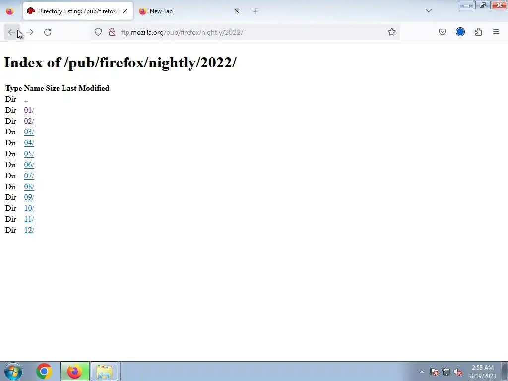
Task: Open the tracking protection shield icon
Action: click(98, 32)
